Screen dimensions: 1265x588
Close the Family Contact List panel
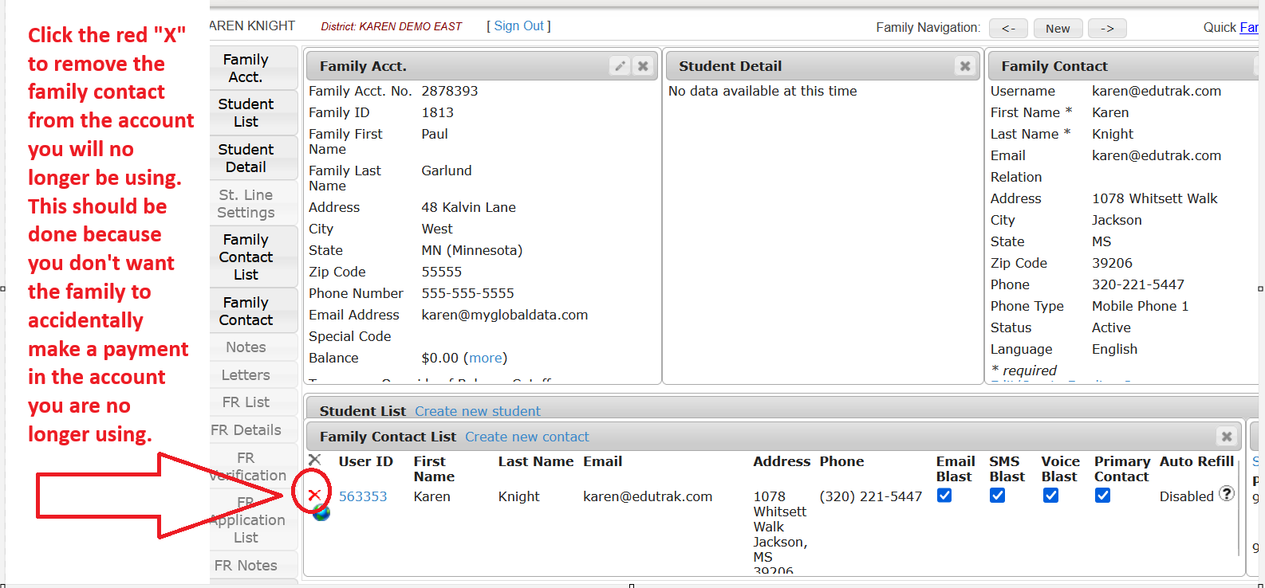pos(1227,437)
